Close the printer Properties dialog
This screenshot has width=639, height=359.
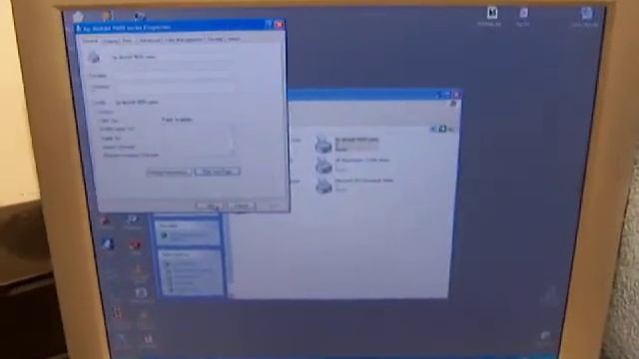(280, 24)
